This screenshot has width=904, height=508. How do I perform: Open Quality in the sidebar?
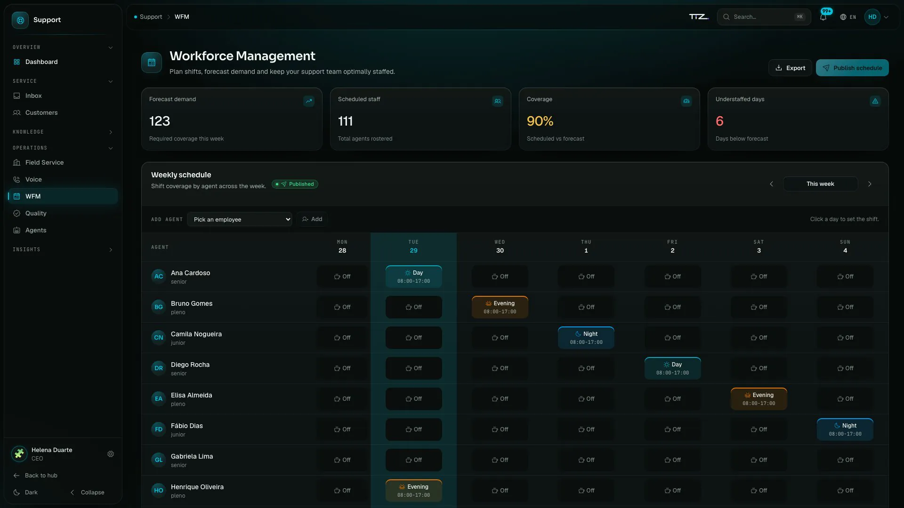pos(63,214)
